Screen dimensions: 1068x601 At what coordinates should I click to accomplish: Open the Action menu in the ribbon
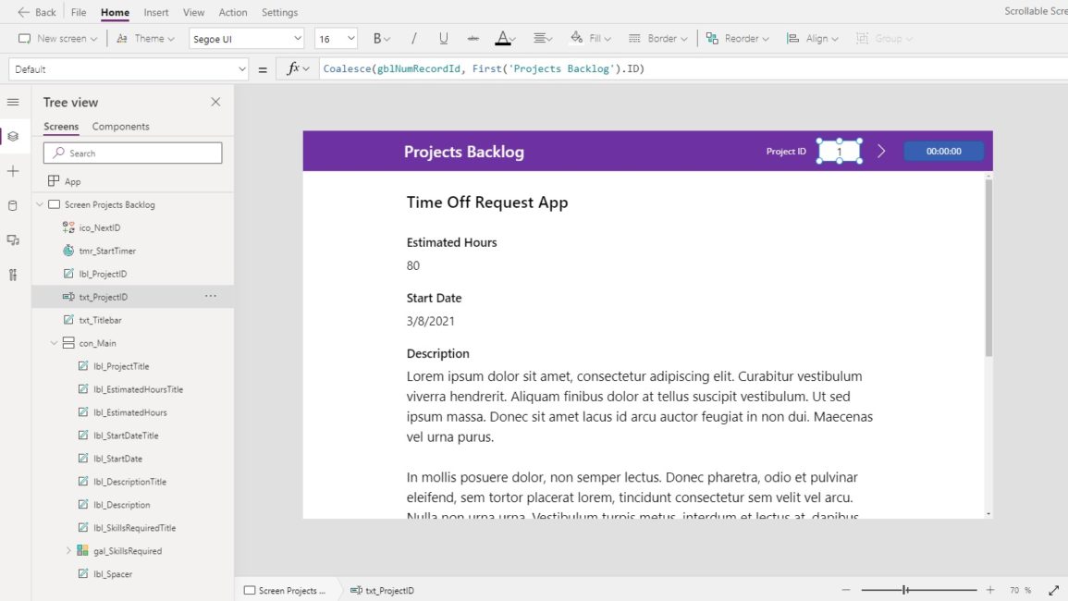tap(233, 12)
